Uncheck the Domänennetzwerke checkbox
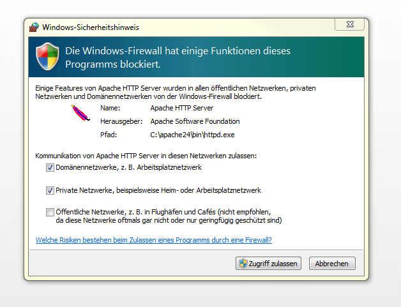Image resolution: width=401 pixels, height=307 pixels. (50, 168)
